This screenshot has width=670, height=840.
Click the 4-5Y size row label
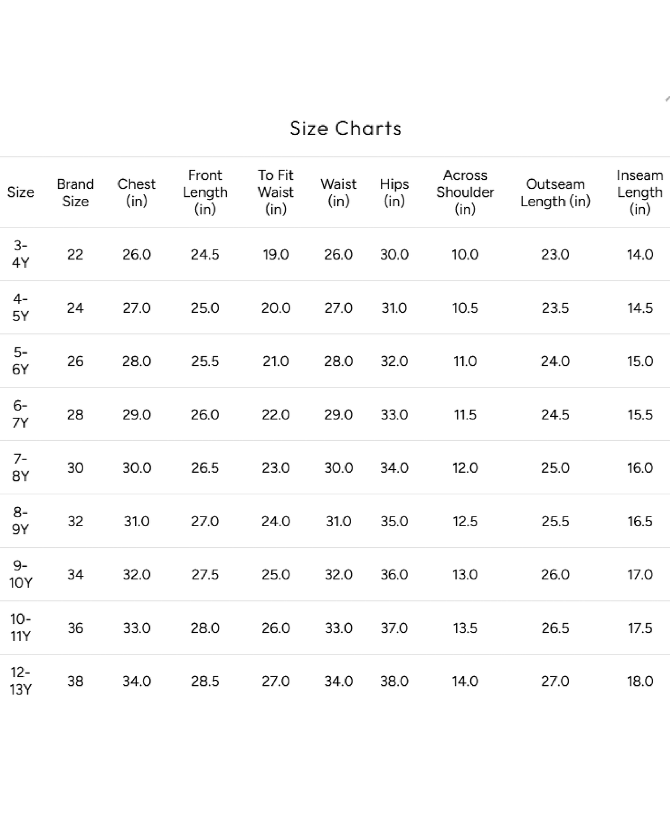[21, 308]
